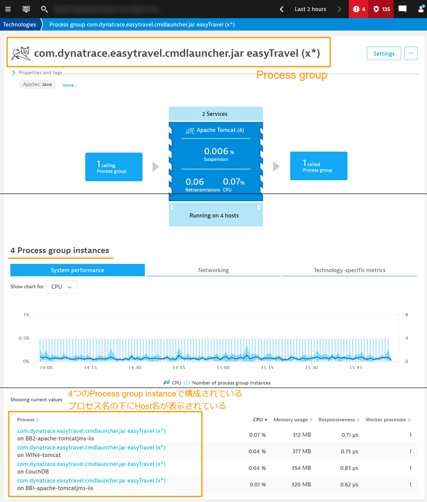Open the Settings button
Viewport: 427px width, 502px height.
[384, 53]
